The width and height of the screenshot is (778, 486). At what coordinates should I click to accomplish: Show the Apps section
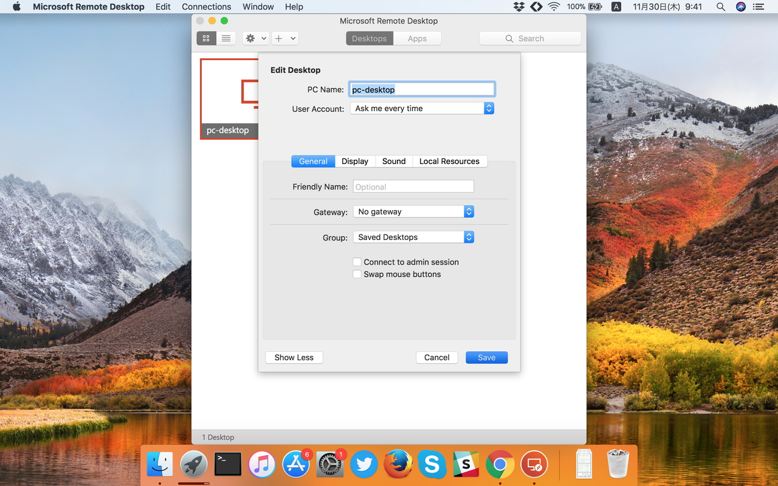click(417, 38)
